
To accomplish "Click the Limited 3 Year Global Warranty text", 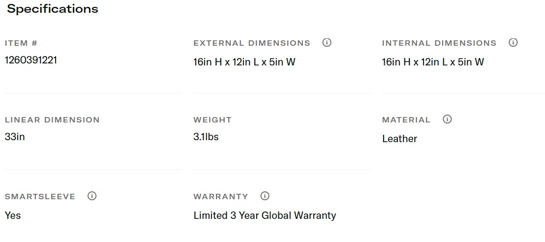I will (265, 215).
